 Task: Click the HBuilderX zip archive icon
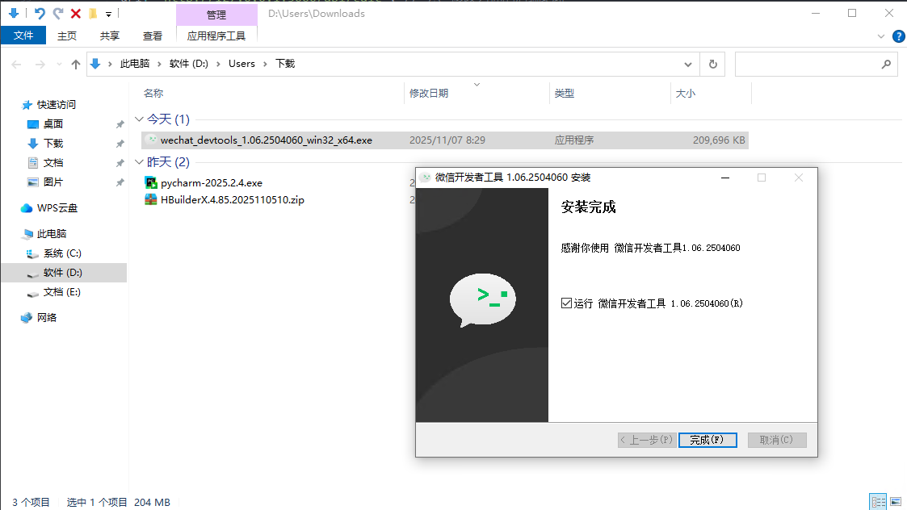point(150,199)
